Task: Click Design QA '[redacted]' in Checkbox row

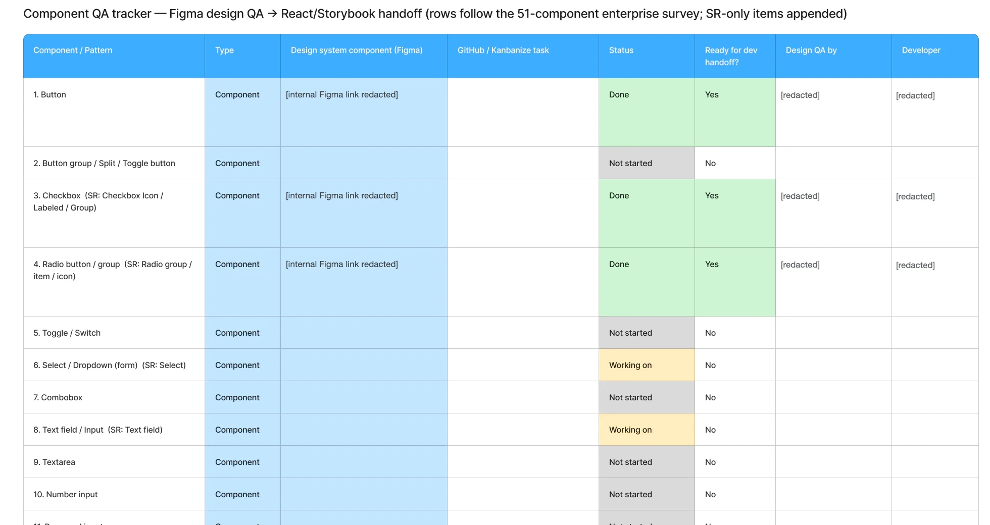Action: click(x=800, y=196)
